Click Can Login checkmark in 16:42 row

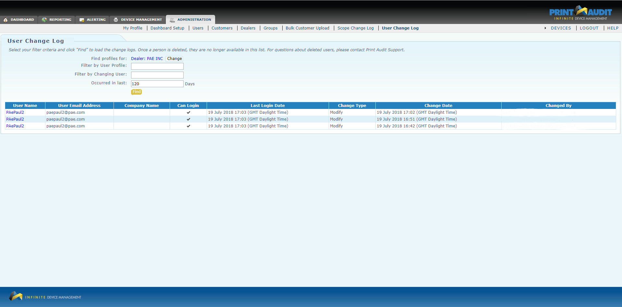pos(189,126)
